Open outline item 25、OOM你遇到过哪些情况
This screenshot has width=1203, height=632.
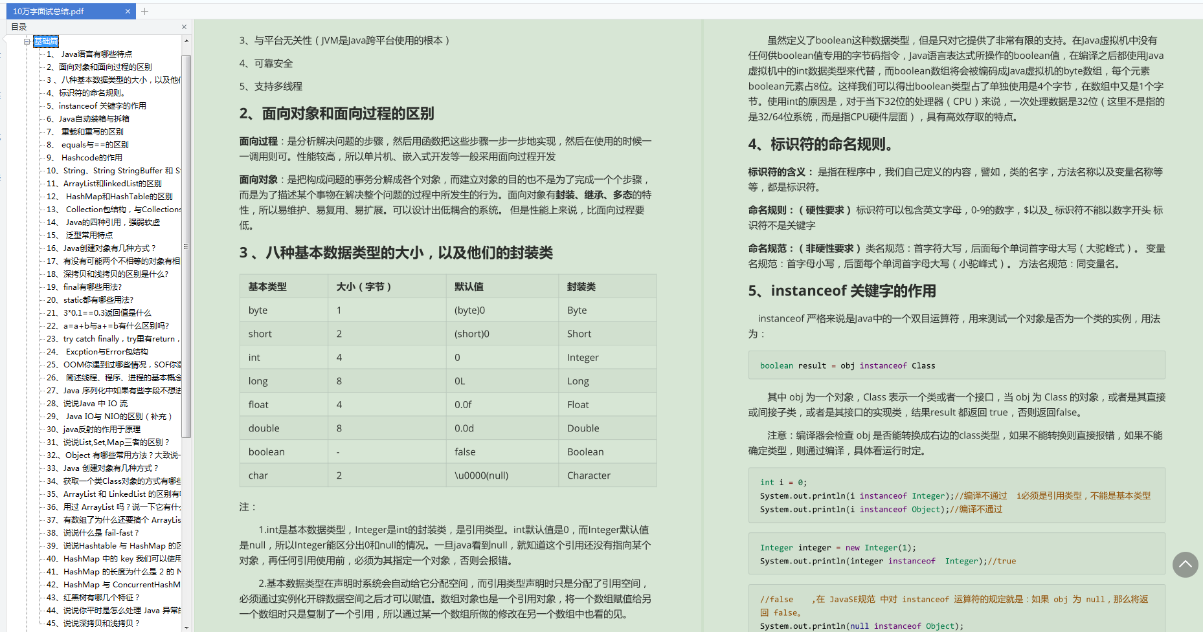[113, 365]
